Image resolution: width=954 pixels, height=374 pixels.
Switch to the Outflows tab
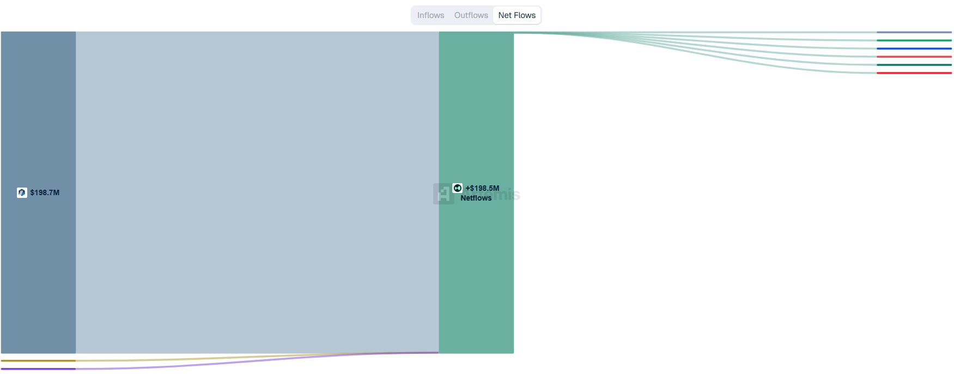point(471,15)
